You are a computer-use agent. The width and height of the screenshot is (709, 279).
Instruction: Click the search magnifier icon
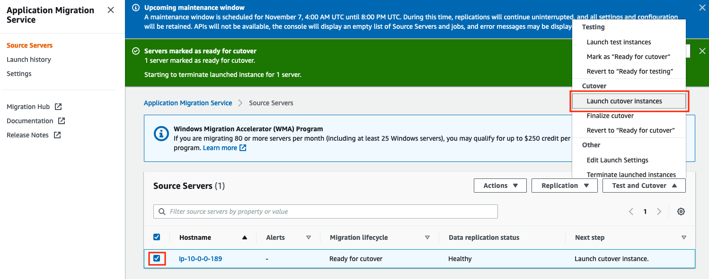162,211
